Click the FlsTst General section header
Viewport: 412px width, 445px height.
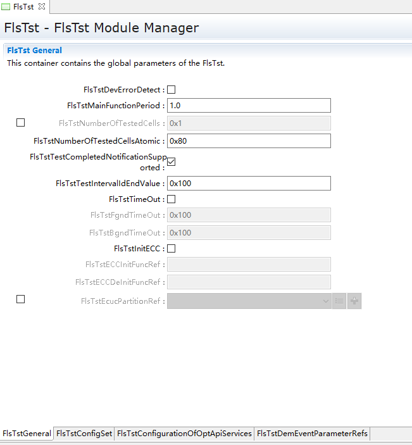tap(35, 51)
